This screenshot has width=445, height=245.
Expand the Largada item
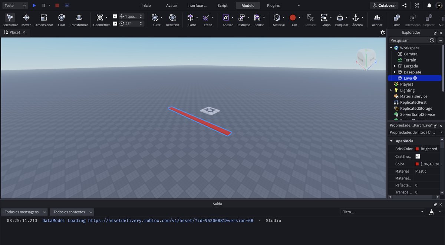point(395,66)
